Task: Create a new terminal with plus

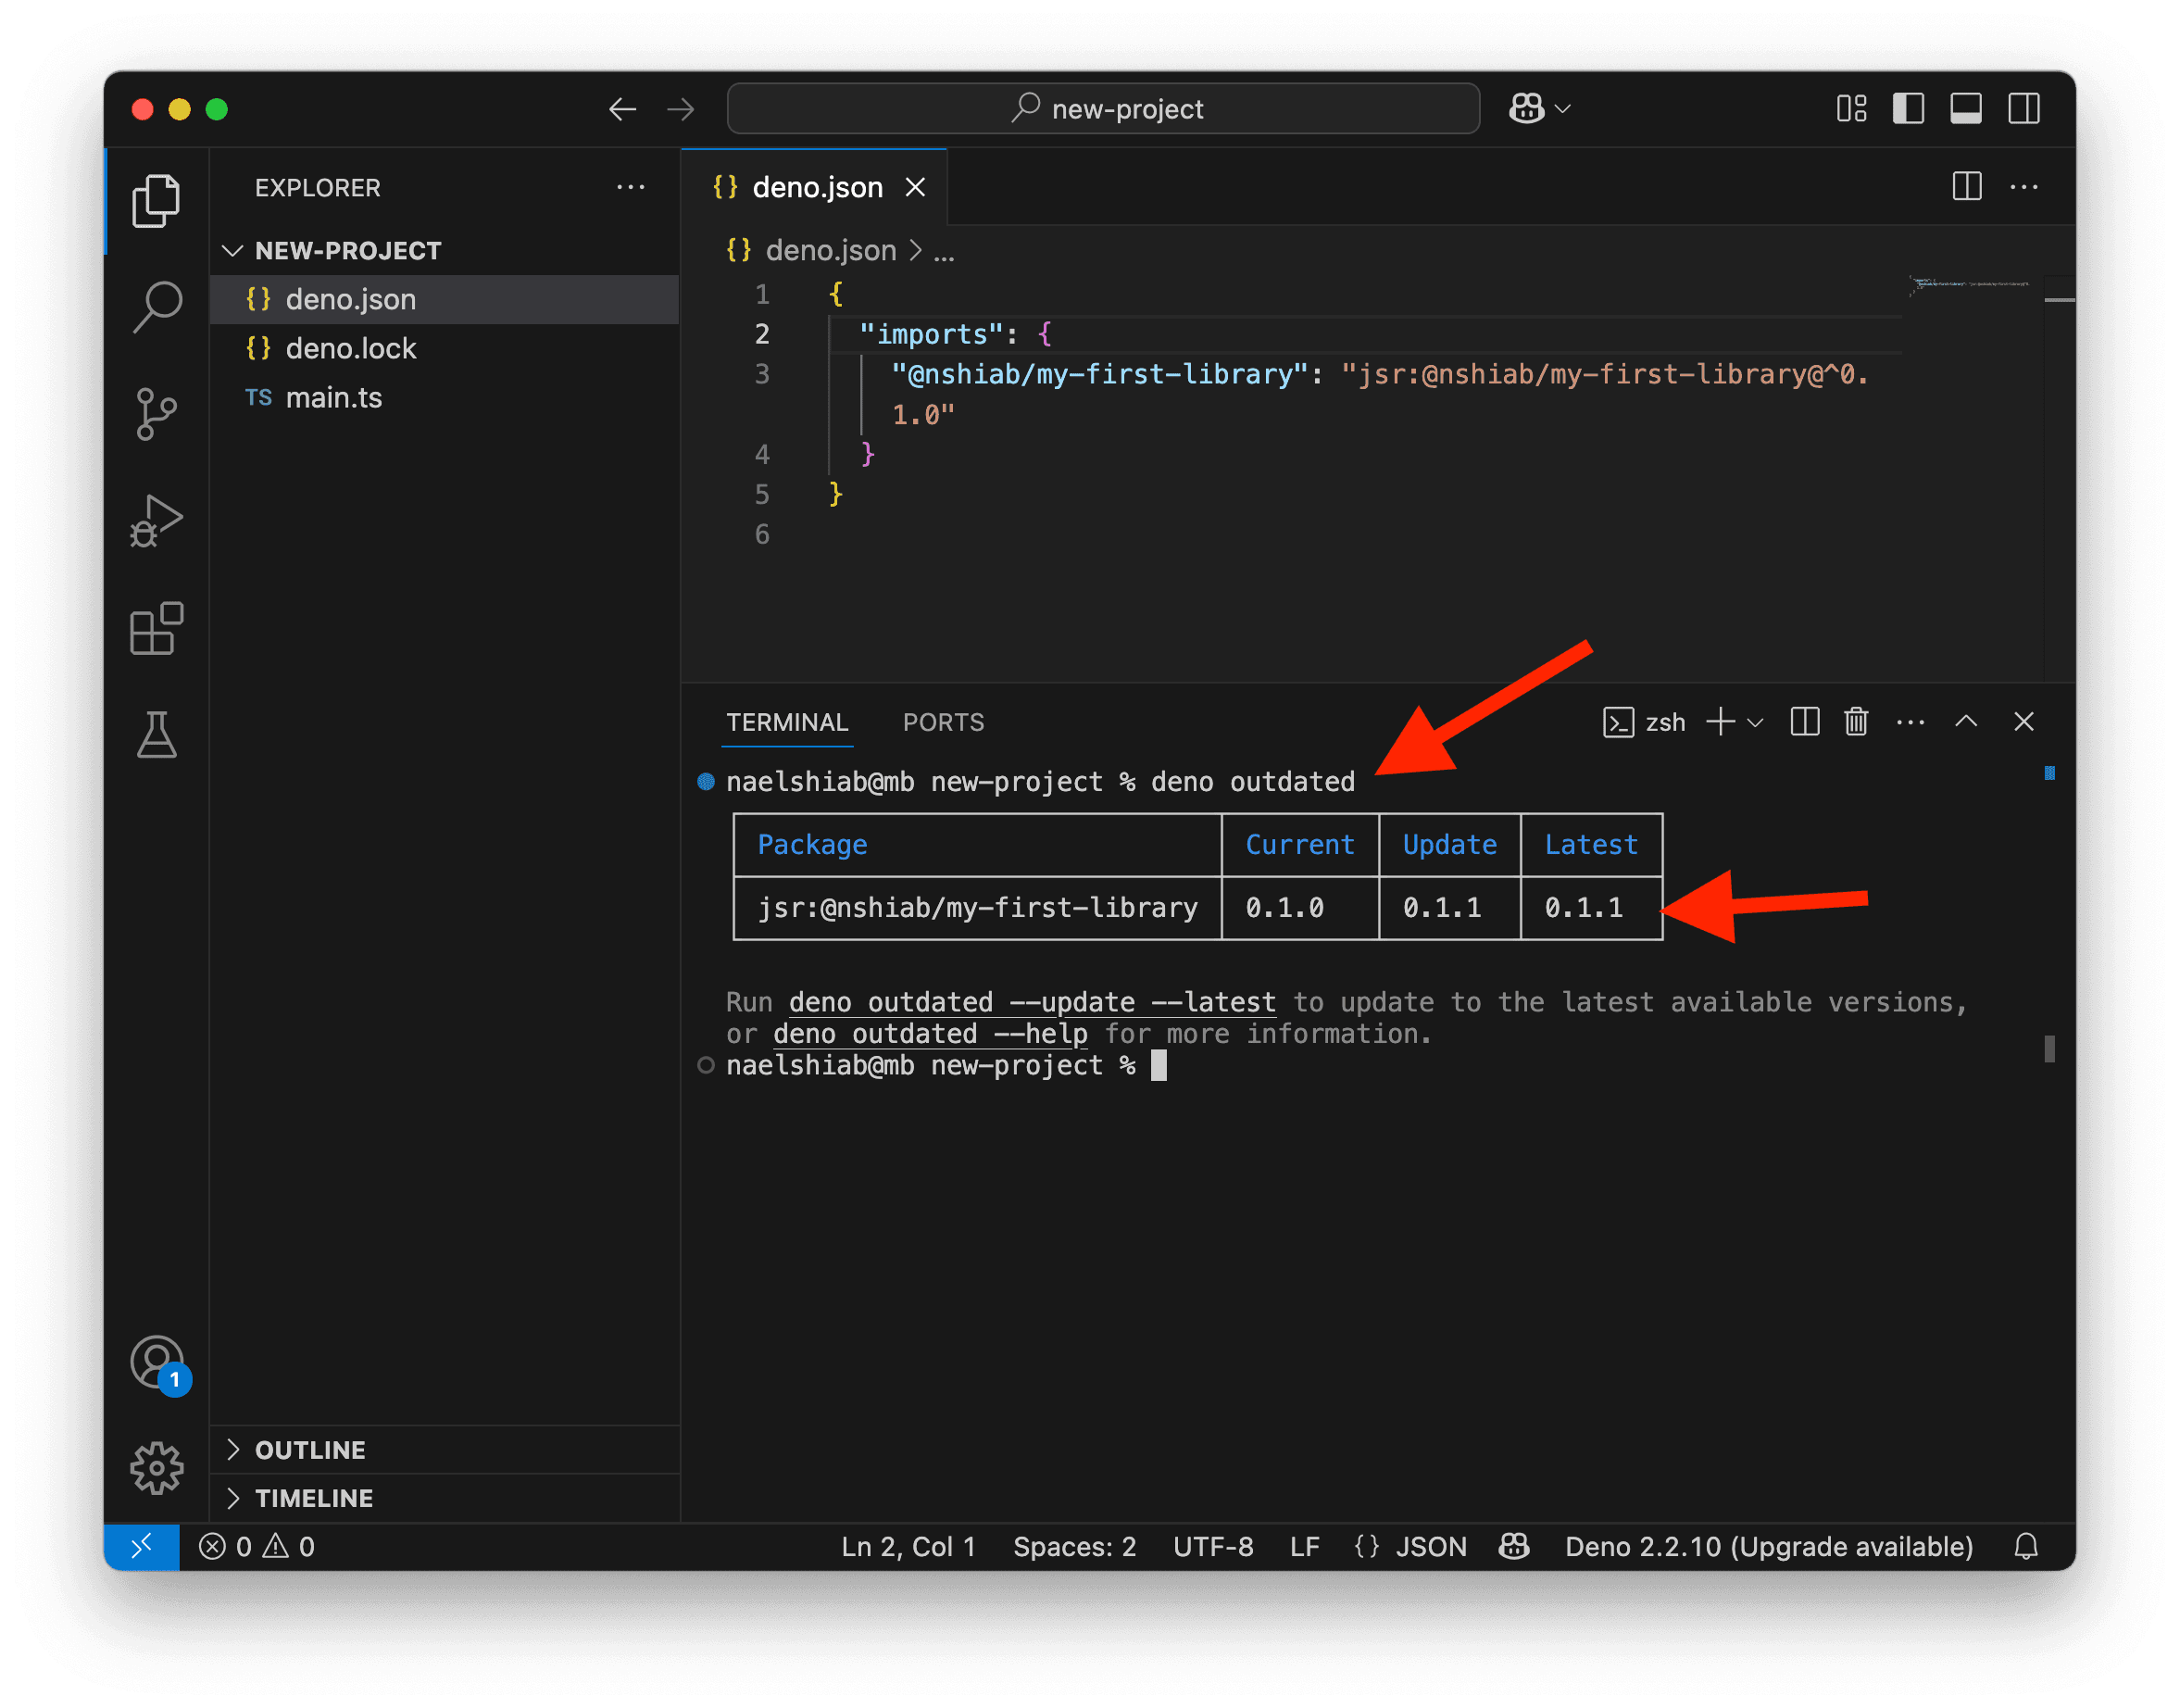Action: click(x=1719, y=722)
